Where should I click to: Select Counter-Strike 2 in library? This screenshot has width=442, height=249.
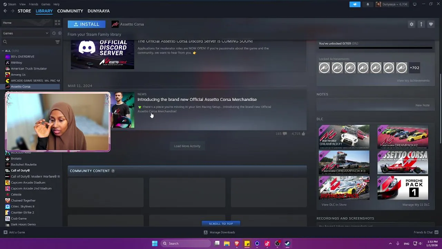(x=22, y=212)
